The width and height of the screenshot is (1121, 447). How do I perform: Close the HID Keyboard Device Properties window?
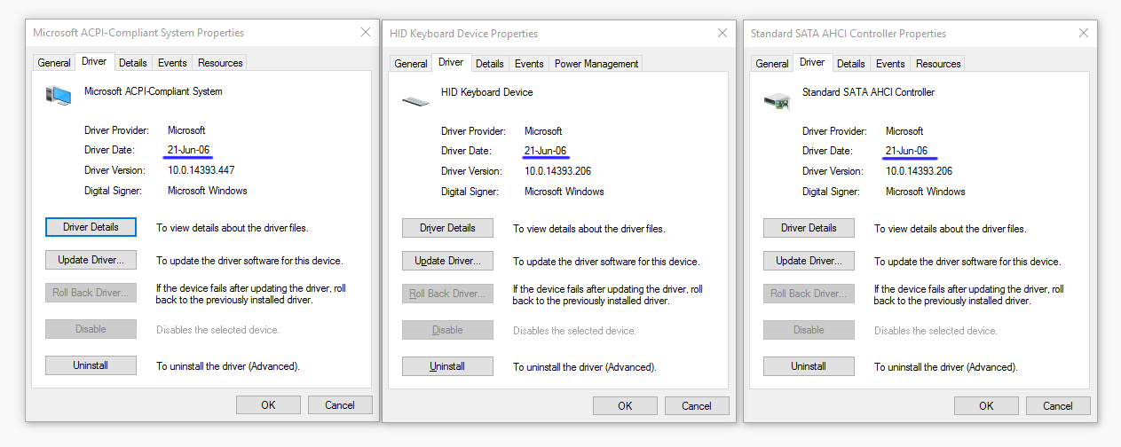click(722, 33)
